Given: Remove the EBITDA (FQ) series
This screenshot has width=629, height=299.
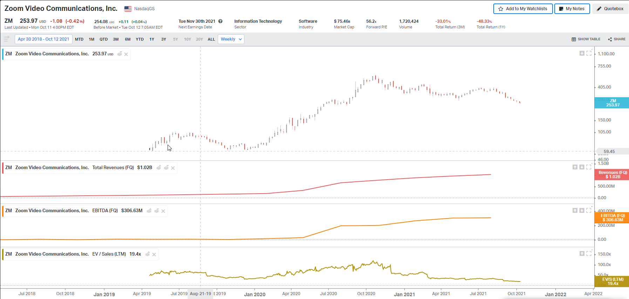Looking at the screenshot, I should 163,211.
